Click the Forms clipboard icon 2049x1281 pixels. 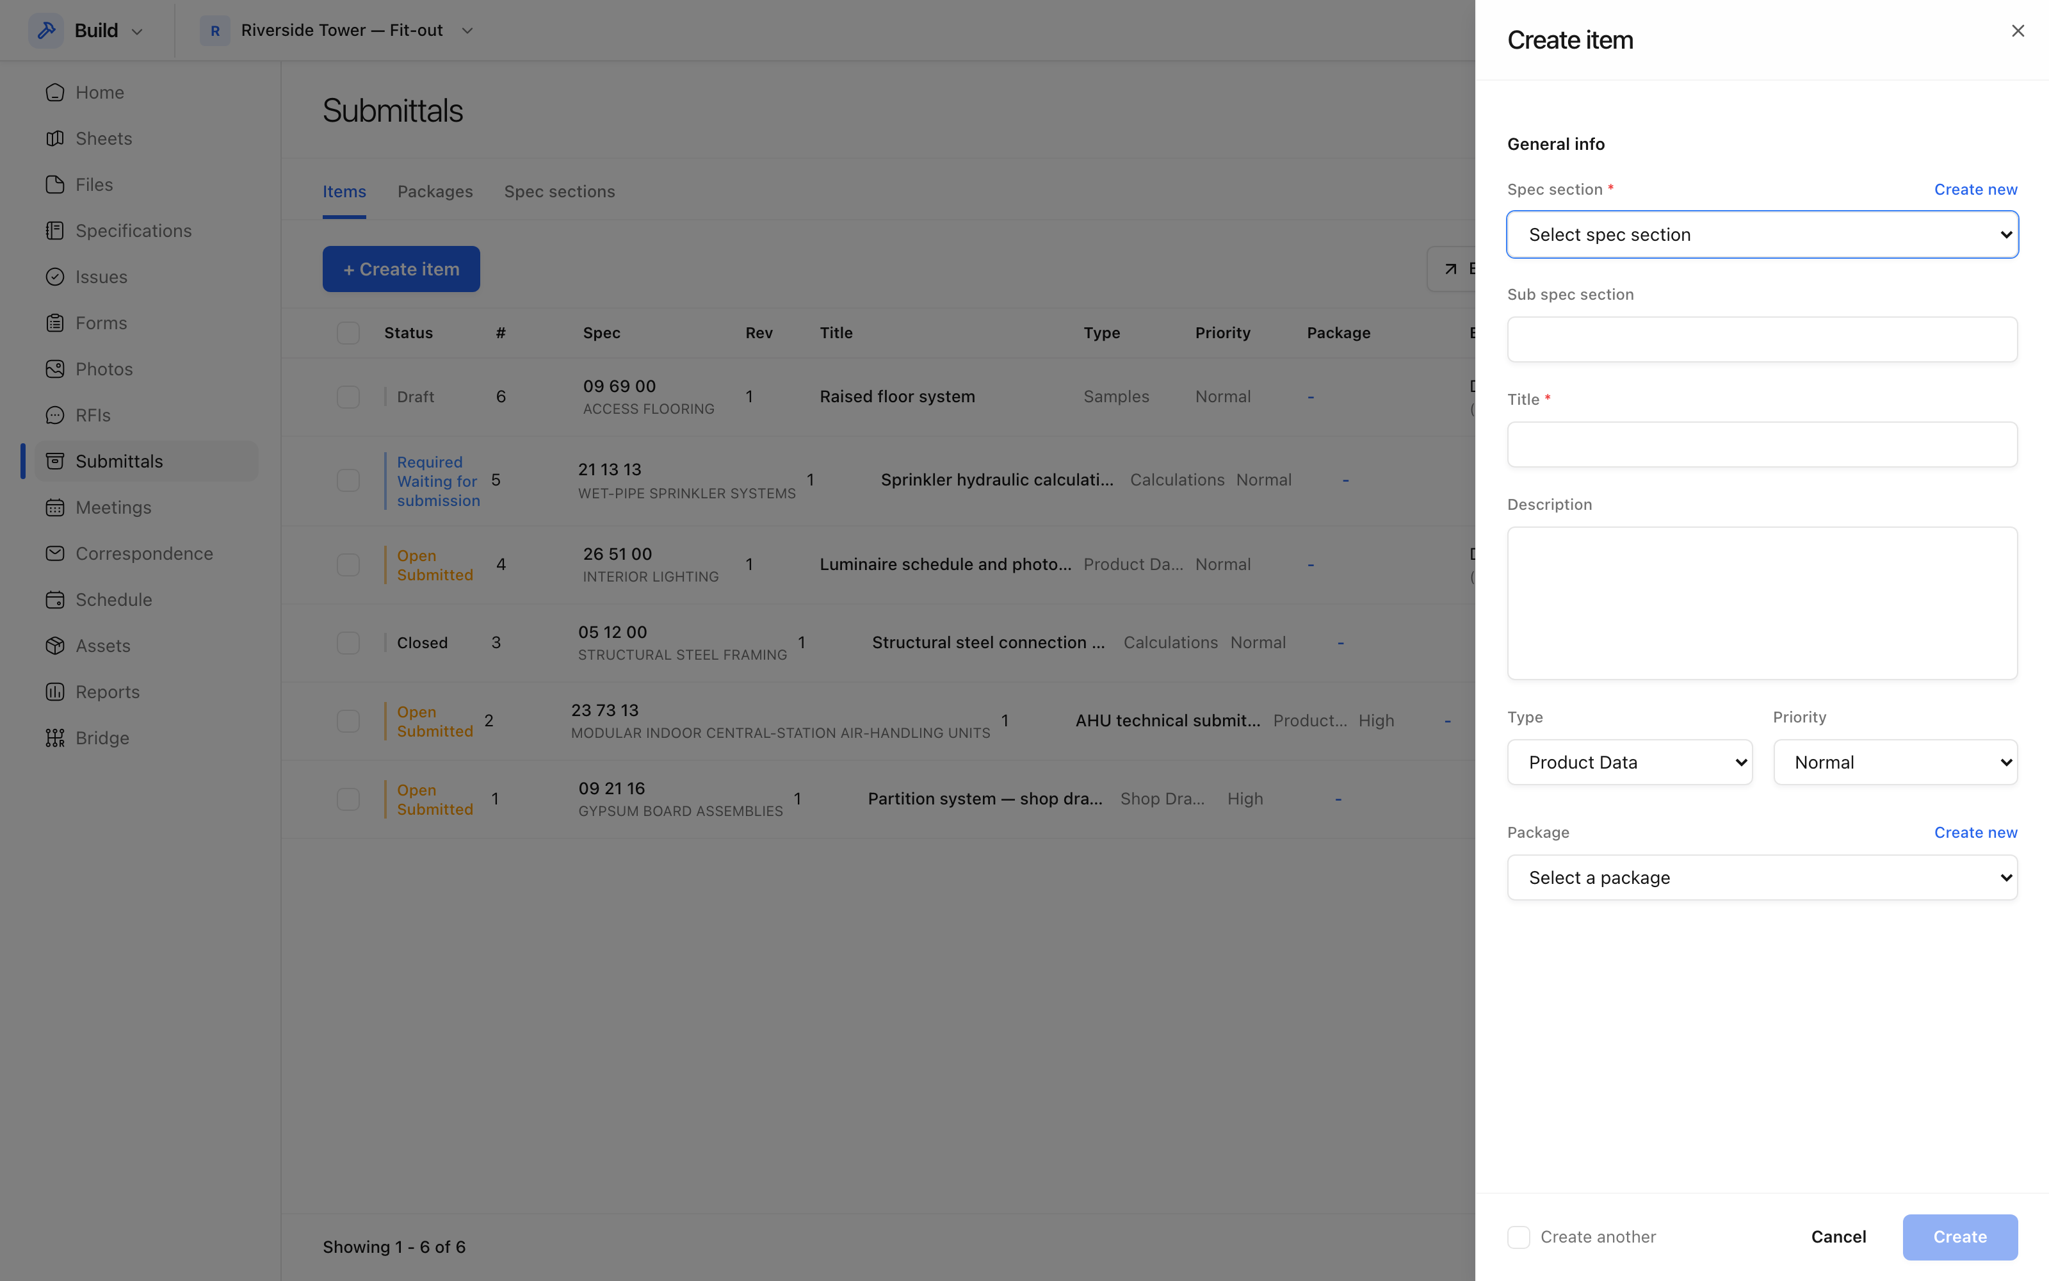click(55, 323)
